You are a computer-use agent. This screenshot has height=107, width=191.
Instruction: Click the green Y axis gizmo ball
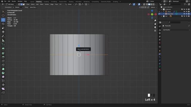(152, 14)
